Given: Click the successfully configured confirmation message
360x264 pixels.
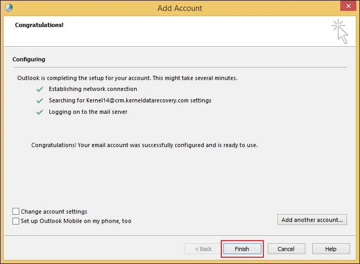Looking at the screenshot, I should pyautogui.click(x=144, y=145).
